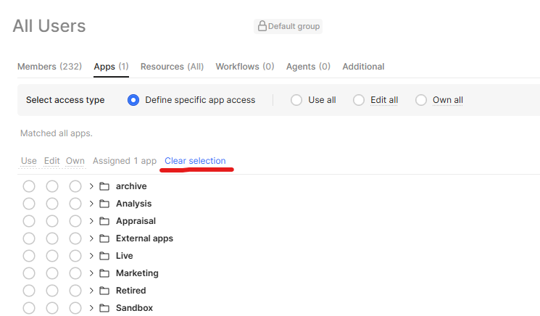540x316 pixels.
Task: Select the Edit all access type
Action: tap(359, 100)
